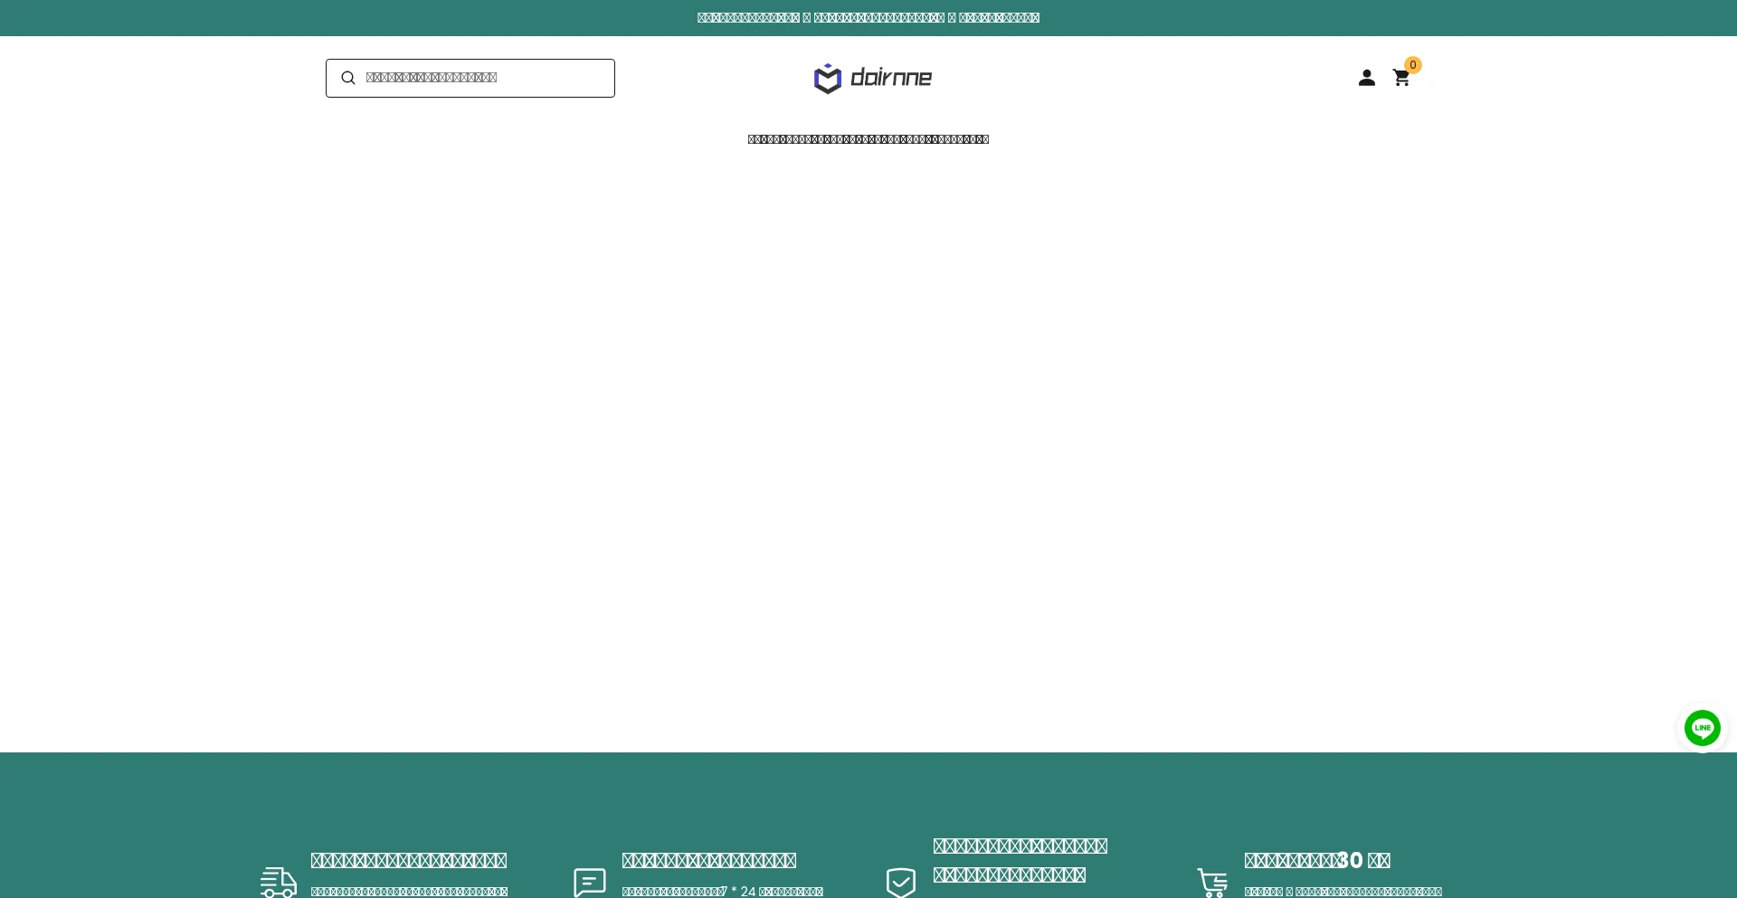Screen dimensions: 1737x898
Task: Click the search magnifier icon
Action: tap(347, 79)
